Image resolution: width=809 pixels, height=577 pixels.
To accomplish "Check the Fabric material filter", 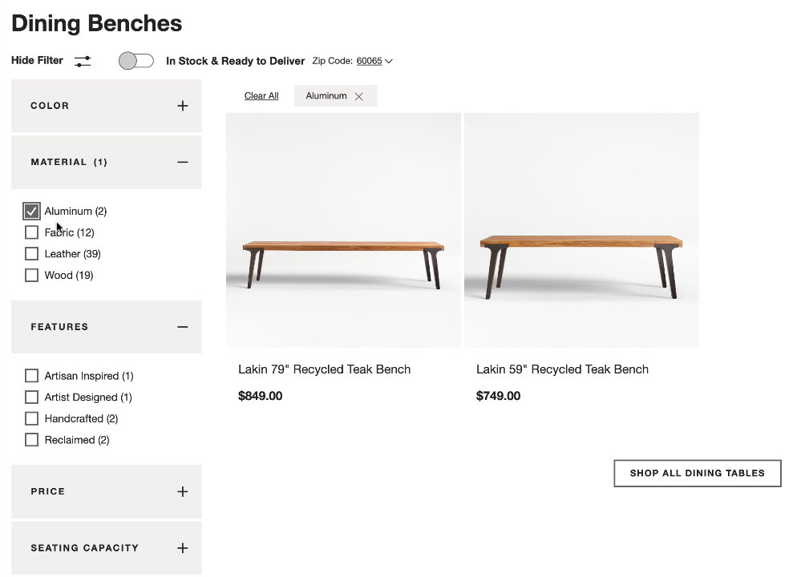I will click(x=31, y=232).
